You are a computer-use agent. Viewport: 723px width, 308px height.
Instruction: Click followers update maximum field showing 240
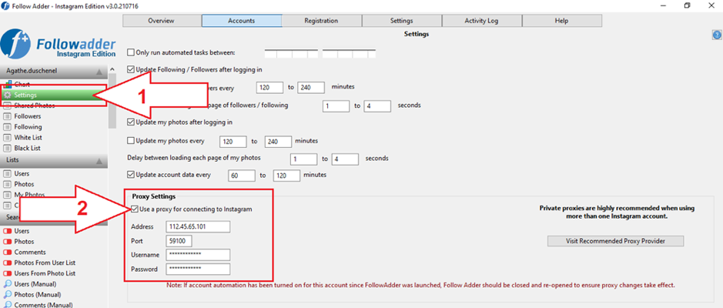tap(311, 87)
